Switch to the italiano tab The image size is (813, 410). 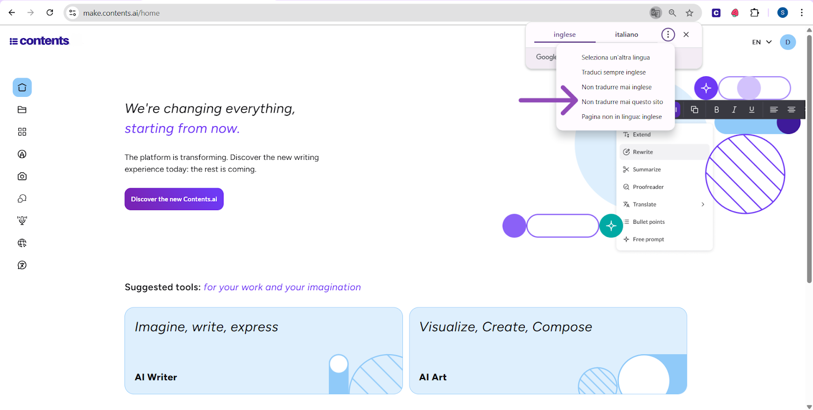(x=627, y=35)
